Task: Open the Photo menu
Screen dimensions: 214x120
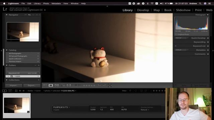Action: click(x=46, y=4)
